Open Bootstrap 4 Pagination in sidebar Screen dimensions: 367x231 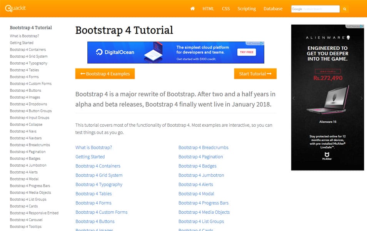(x=28, y=152)
